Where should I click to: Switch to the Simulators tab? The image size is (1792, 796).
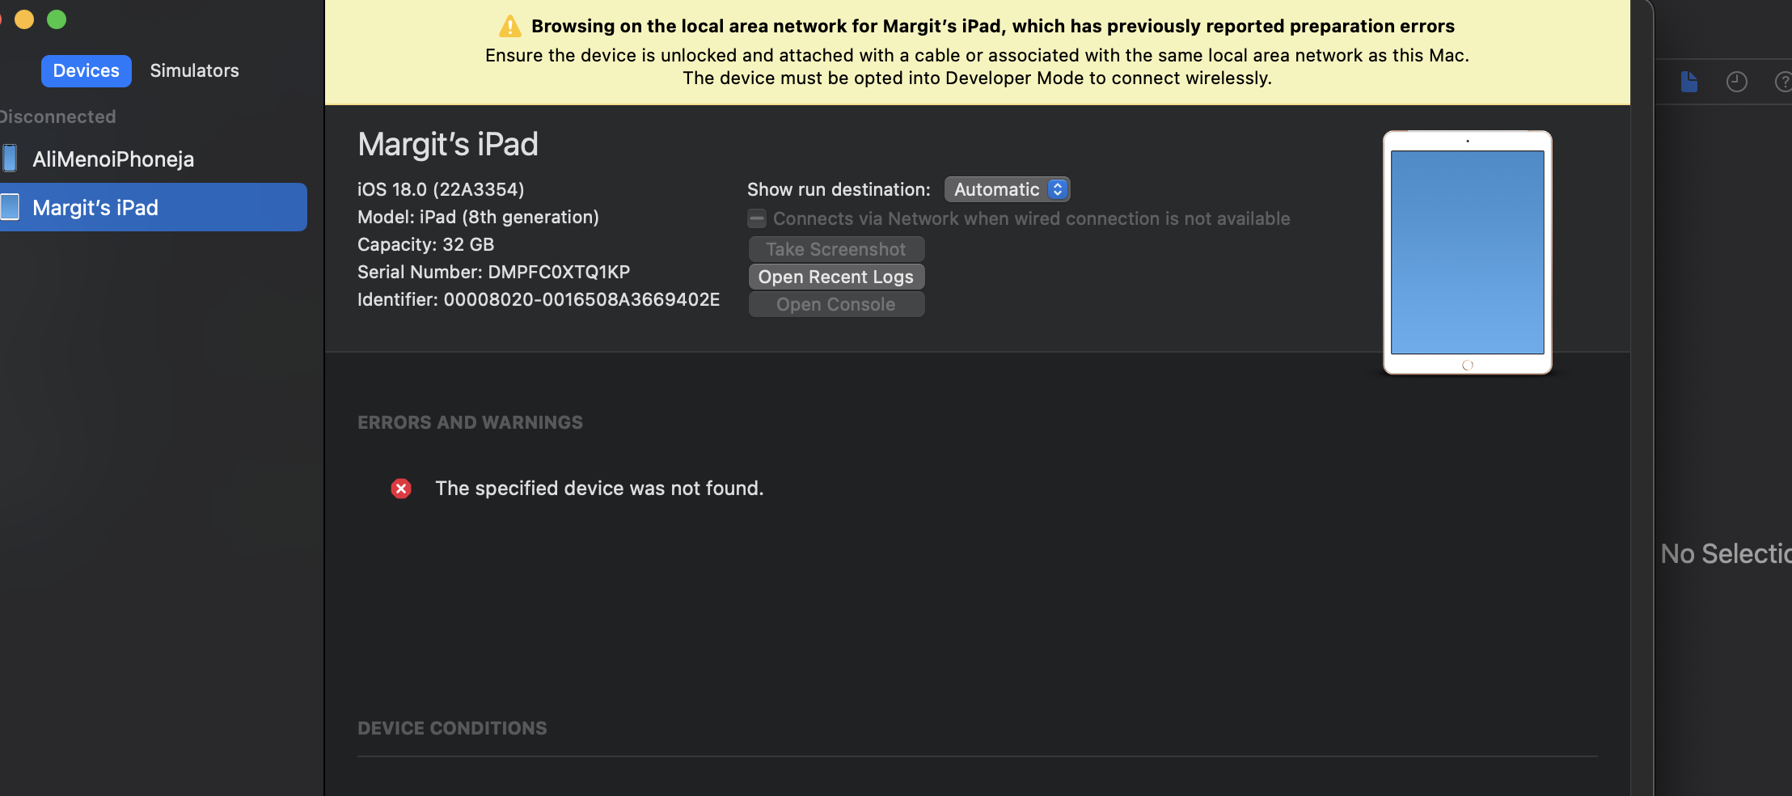click(195, 70)
